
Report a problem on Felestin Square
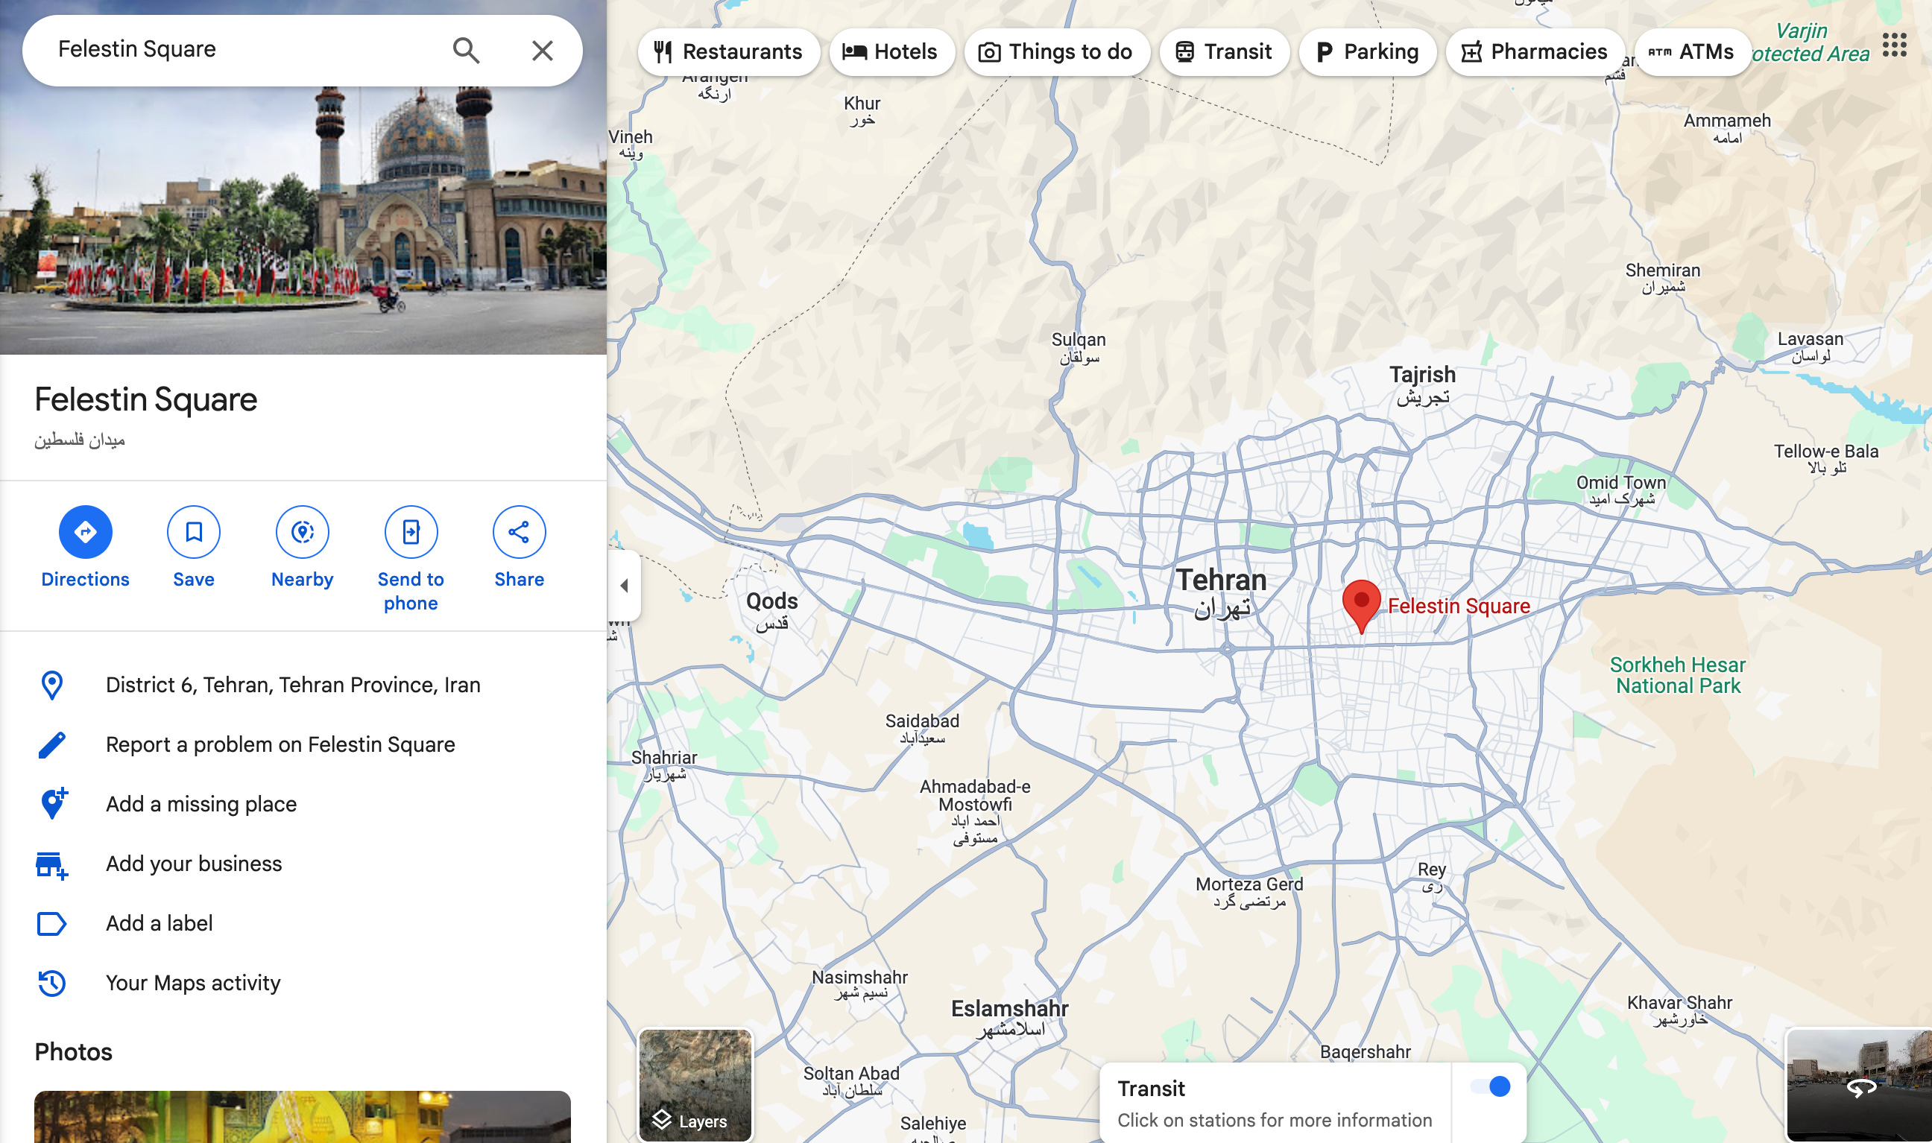(x=280, y=745)
